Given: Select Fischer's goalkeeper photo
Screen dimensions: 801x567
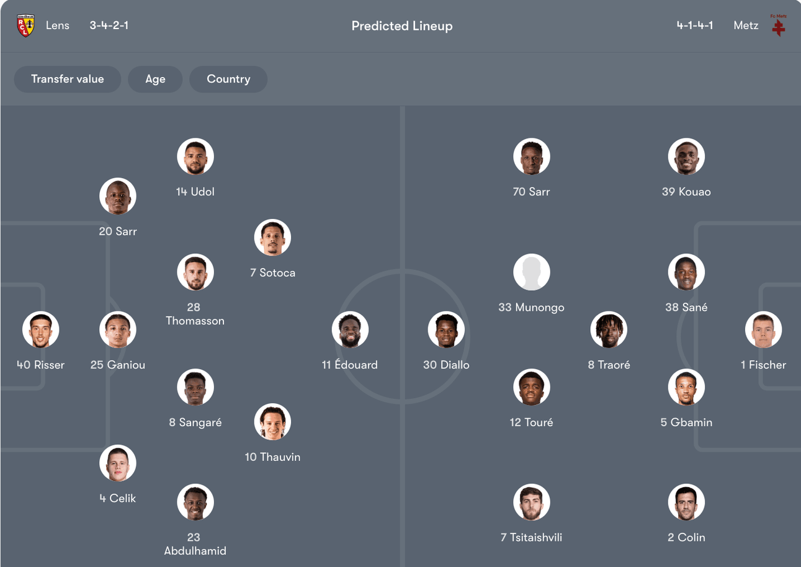Looking at the screenshot, I should pyautogui.click(x=763, y=330).
